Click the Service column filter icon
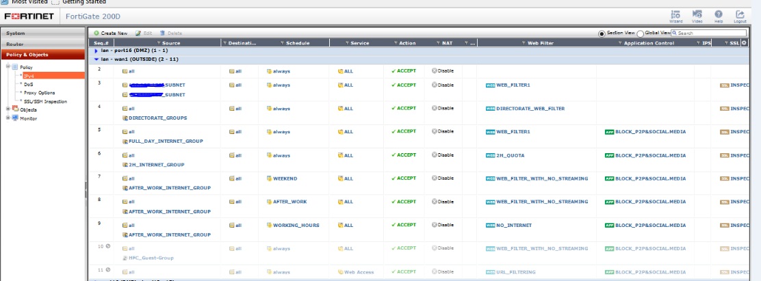Screen dimensions: 761x281 click(x=347, y=43)
